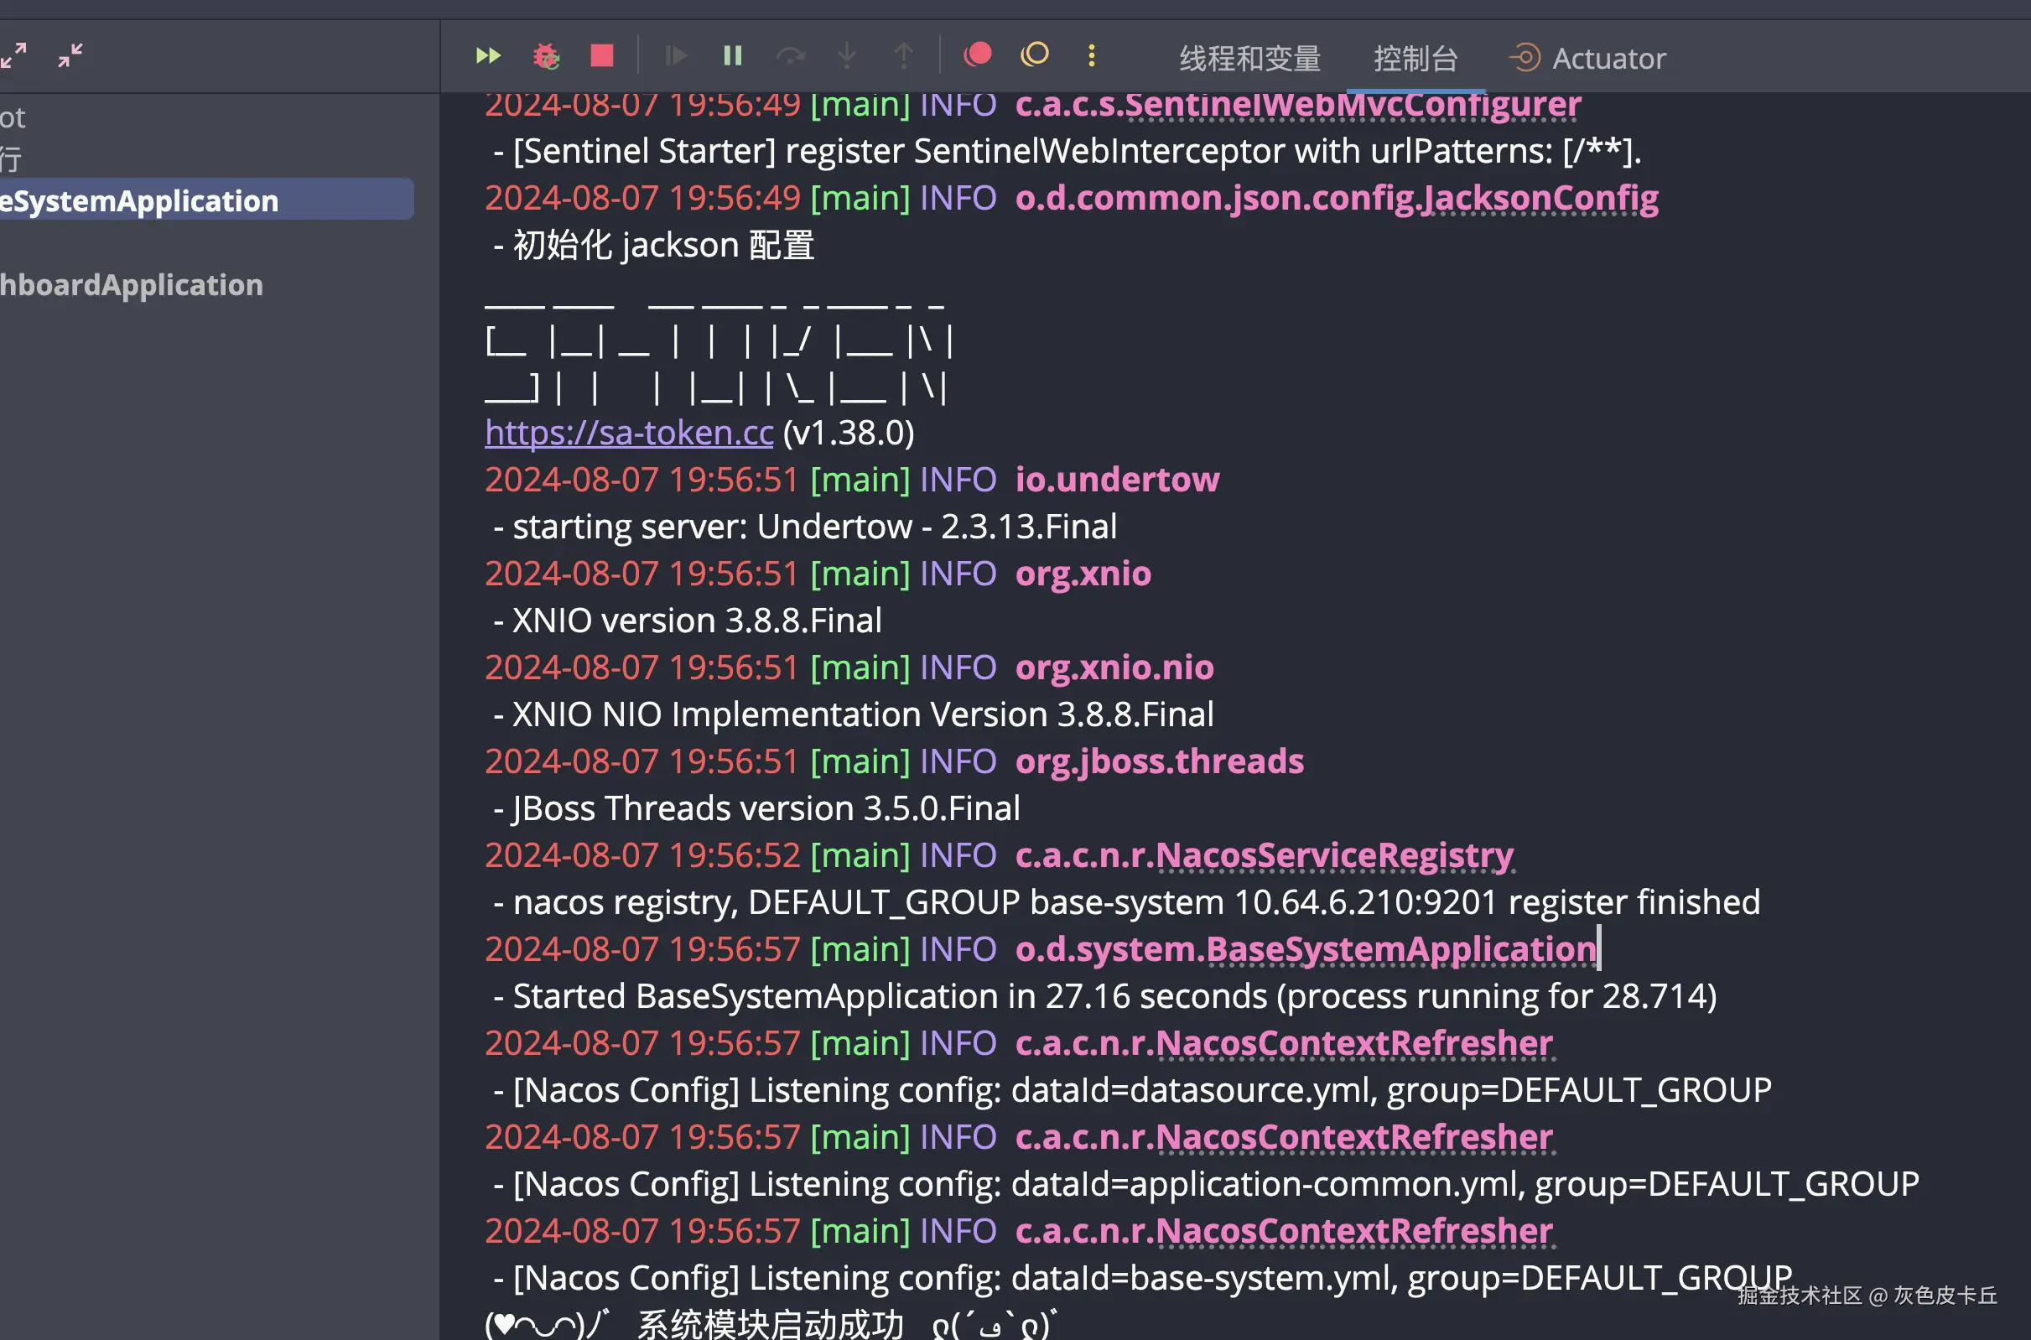Toggle mute breakpoints
2031x1340 pixels.
[1035, 55]
